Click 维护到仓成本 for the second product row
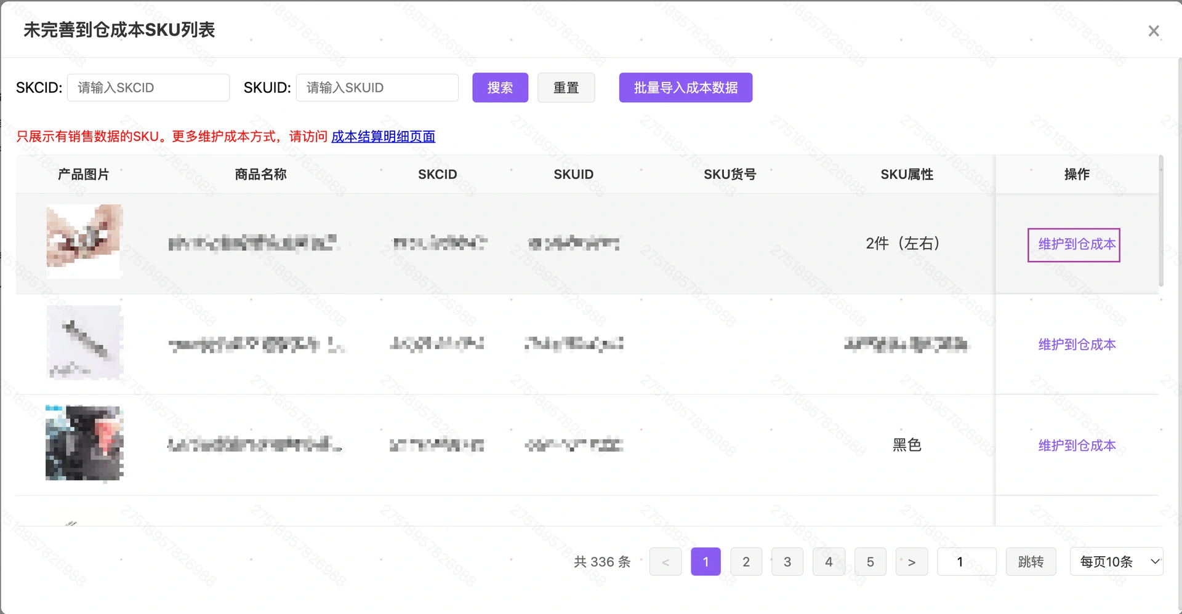The height and width of the screenshot is (614, 1182). [x=1077, y=345]
